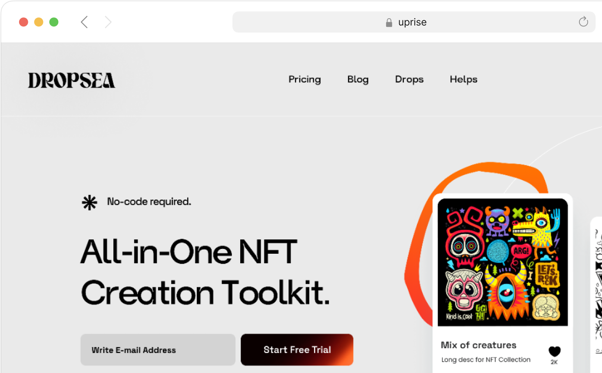The height and width of the screenshot is (373, 602).
Task: Click the Long desc for NFT Collection text
Action: pos(486,360)
